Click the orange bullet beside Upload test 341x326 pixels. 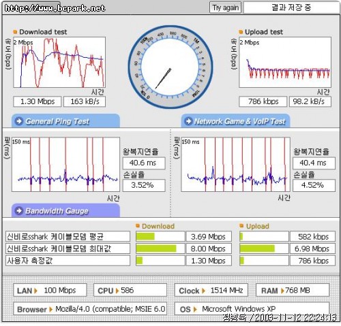(x=241, y=32)
